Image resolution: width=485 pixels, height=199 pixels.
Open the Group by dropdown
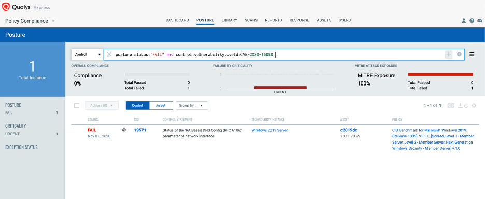[192, 106]
